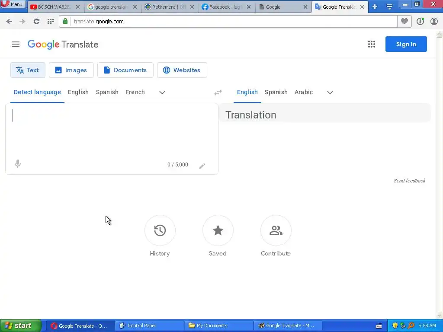Choose Detect language as source
This screenshot has width=443, height=332.
[x=37, y=93]
